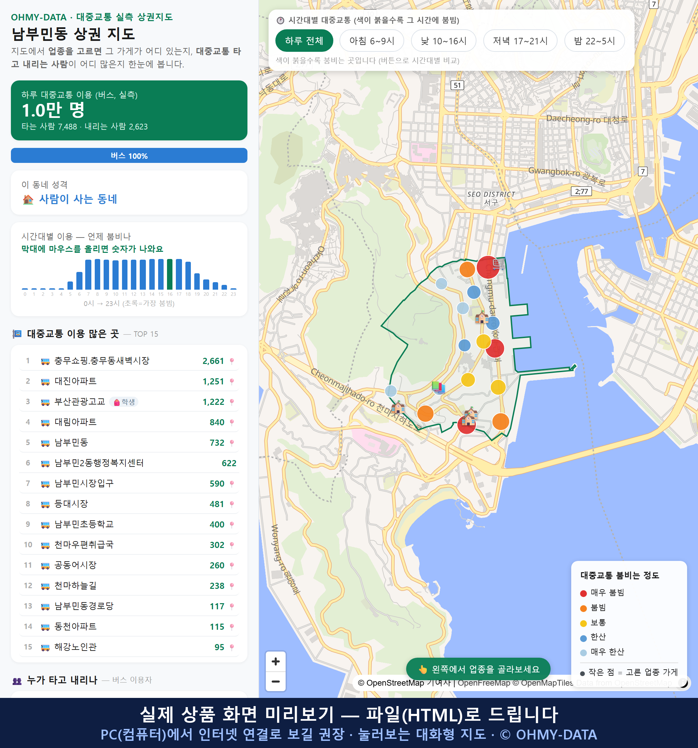Click the 해강노인관 stop name
This screenshot has height=748, width=698.
[76, 647]
